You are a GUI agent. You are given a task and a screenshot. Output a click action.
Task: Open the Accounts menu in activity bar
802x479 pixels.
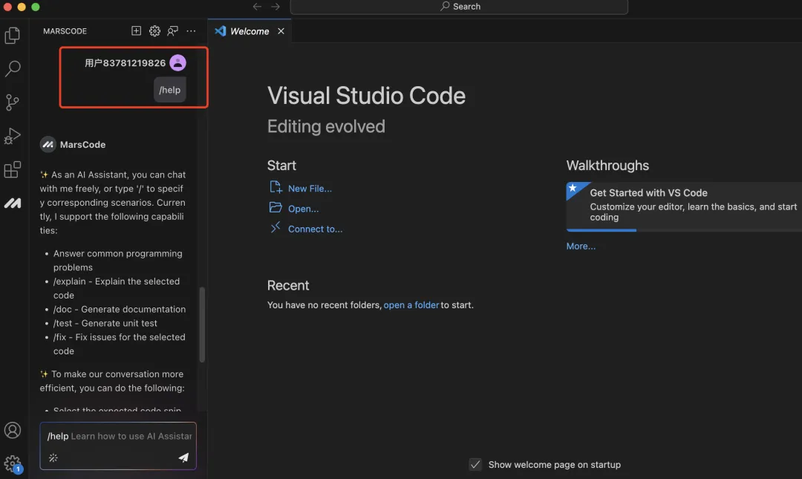coord(13,430)
